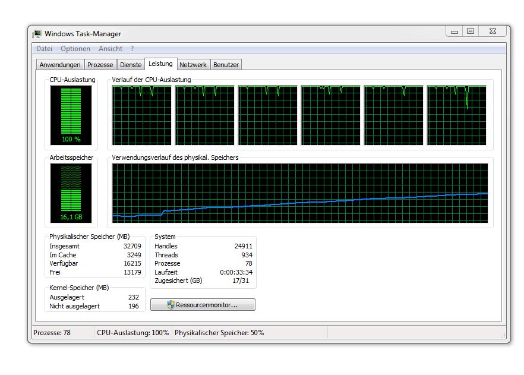Click the Verfügbar value 16215

tap(132, 263)
